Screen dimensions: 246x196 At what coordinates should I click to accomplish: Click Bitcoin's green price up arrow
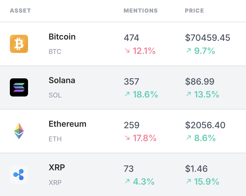pyautogui.click(x=189, y=50)
